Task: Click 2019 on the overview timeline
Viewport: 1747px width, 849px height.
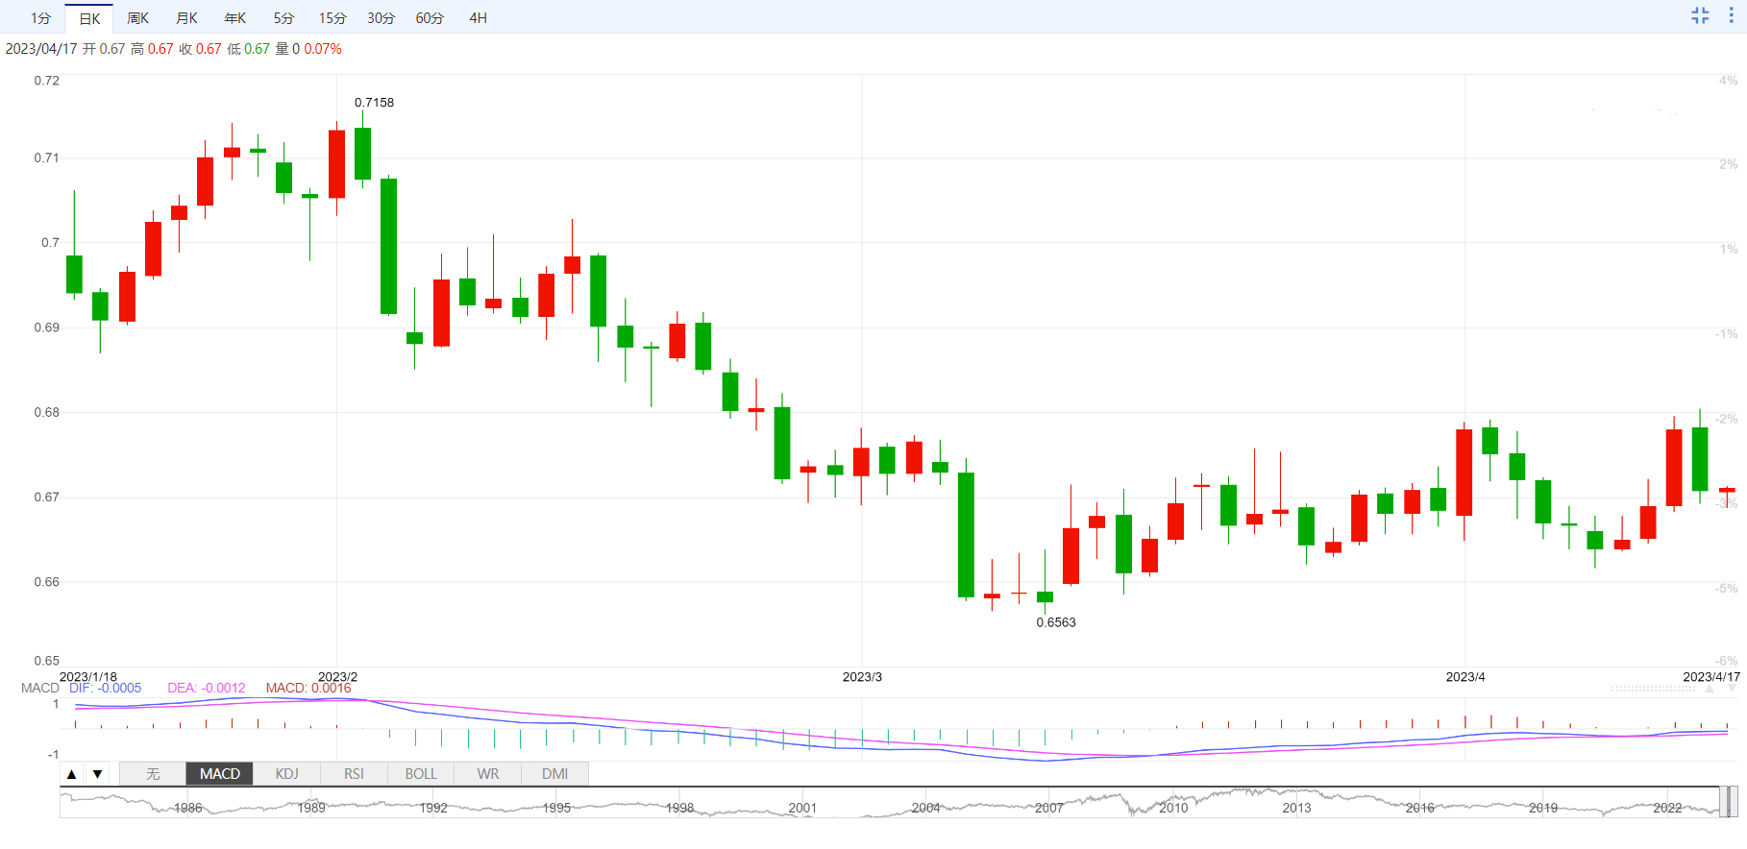Action: (1543, 808)
